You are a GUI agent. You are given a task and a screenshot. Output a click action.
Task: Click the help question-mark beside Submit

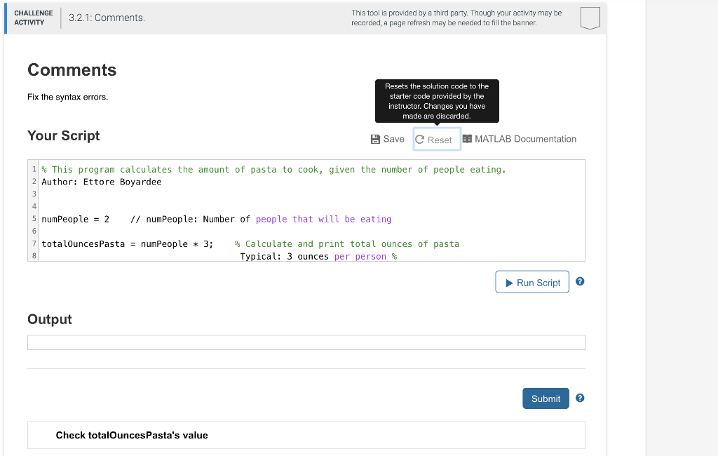point(580,398)
